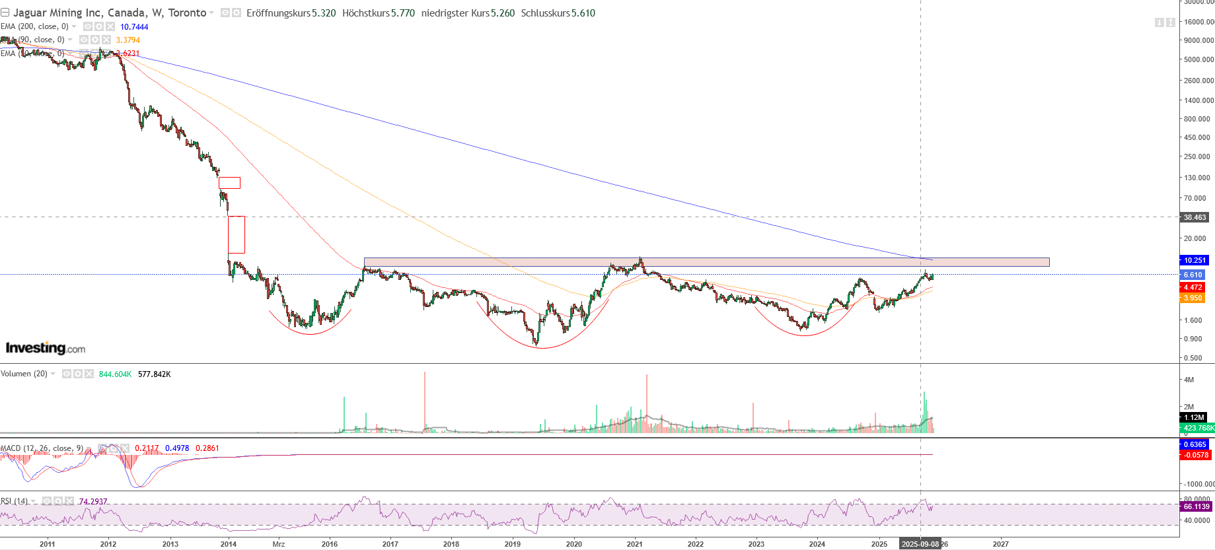
Task: Toggle visibility eye of EMA 200
Action: click(87, 26)
